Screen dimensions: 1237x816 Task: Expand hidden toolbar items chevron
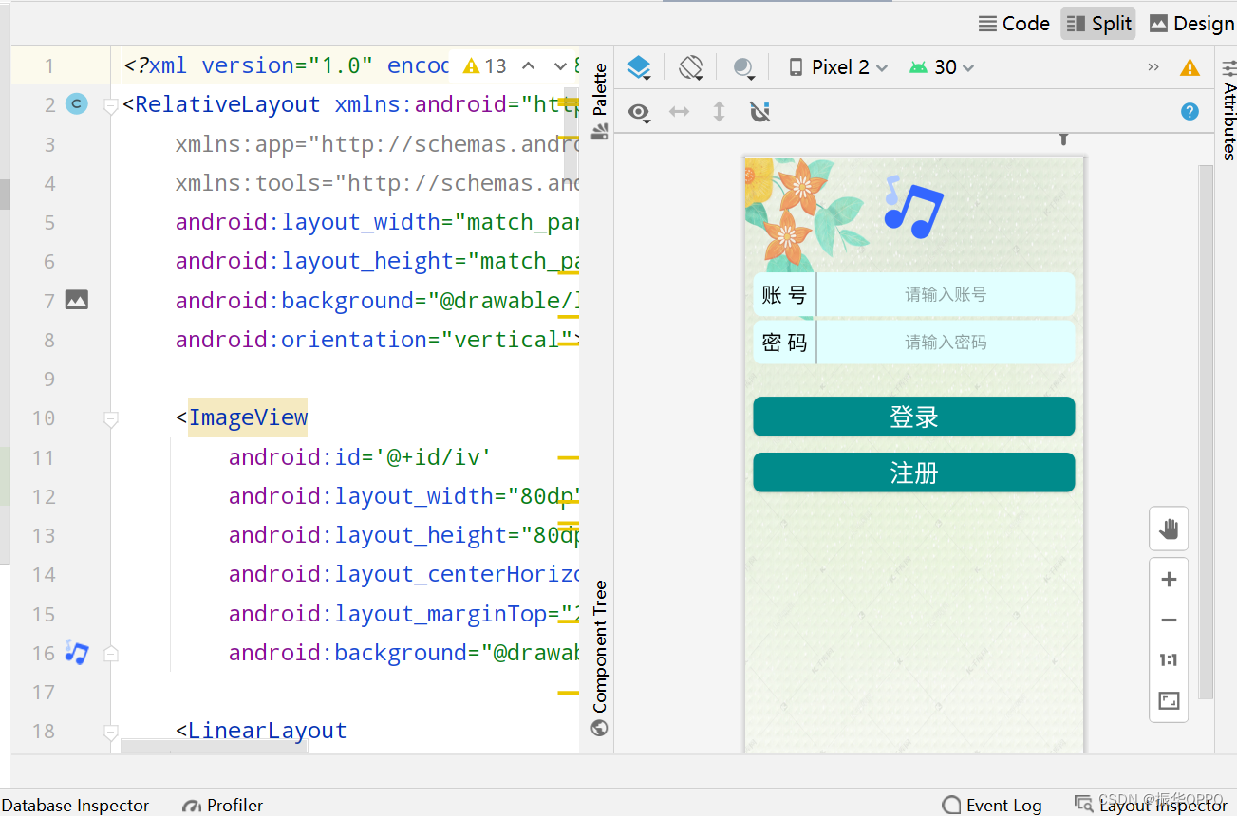(x=1153, y=67)
